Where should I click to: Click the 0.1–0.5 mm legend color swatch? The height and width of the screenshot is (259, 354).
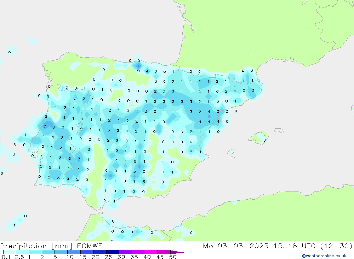(x=10, y=252)
